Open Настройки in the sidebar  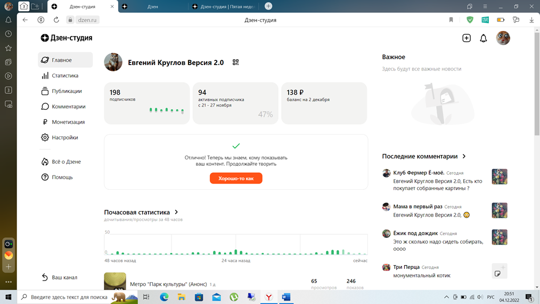(60, 138)
